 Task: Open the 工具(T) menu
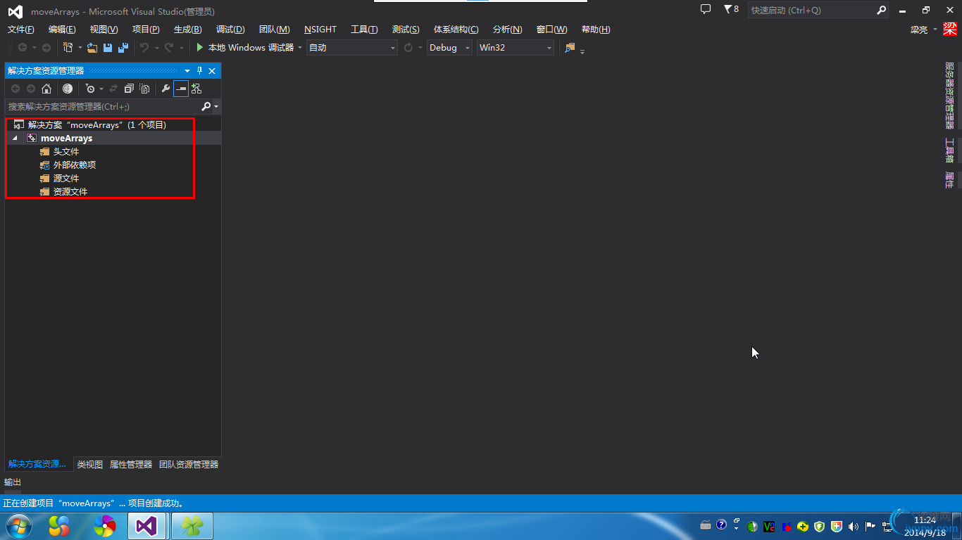pos(364,30)
